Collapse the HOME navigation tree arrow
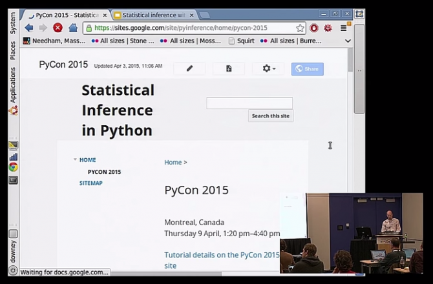Screen dimensions: 433x284 point(75,159)
